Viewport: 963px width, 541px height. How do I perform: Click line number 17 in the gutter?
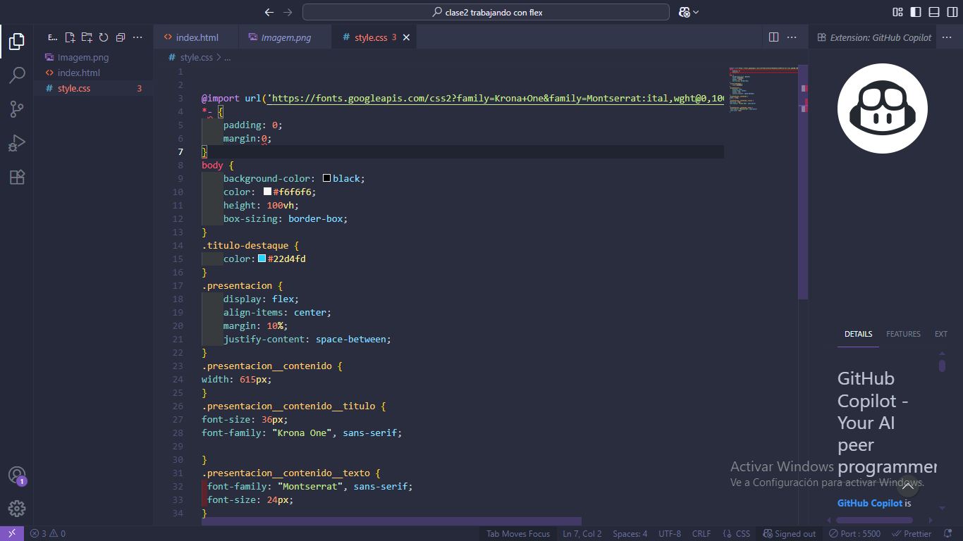coord(178,286)
